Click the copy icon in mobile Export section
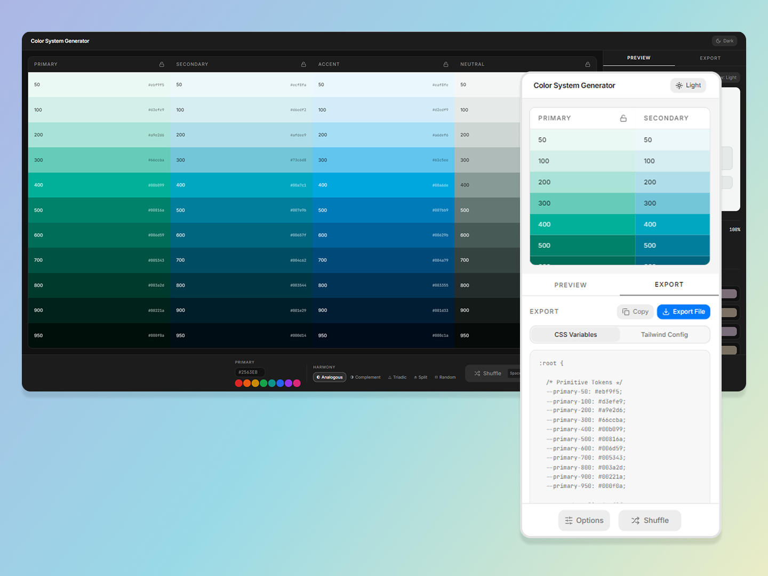Image resolution: width=768 pixels, height=576 pixels. click(x=626, y=312)
